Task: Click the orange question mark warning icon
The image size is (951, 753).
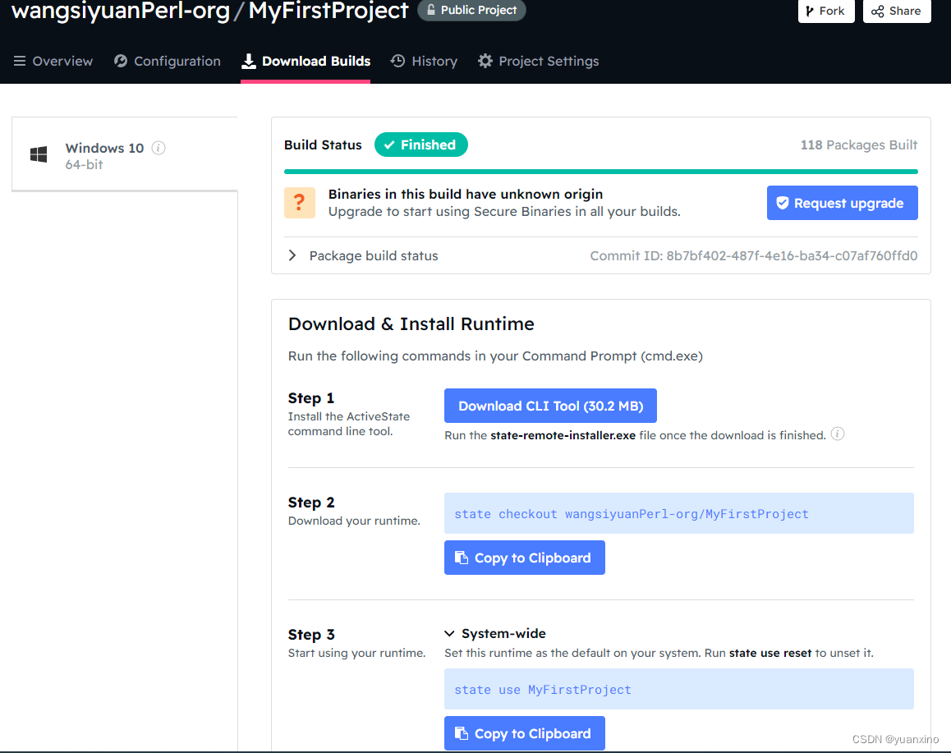Action: [x=300, y=203]
